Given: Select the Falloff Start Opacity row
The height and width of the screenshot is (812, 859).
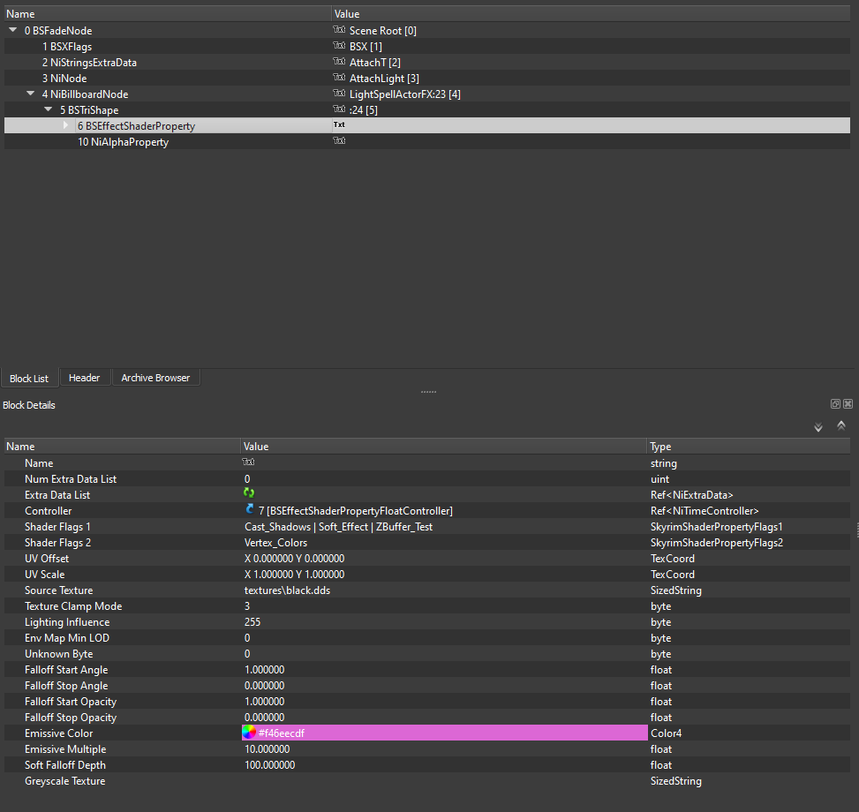Looking at the screenshot, I should point(427,702).
